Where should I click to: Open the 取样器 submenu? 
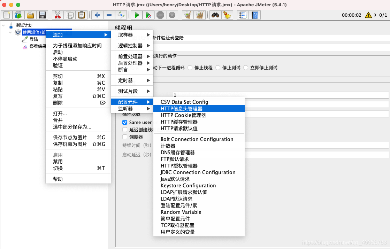pos(132,35)
